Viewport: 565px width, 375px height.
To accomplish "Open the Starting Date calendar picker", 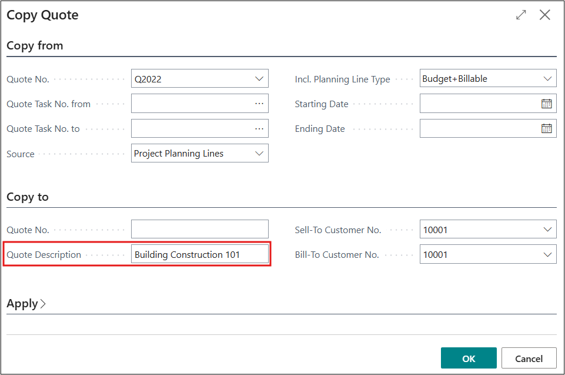I will pyautogui.click(x=546, y=104).
